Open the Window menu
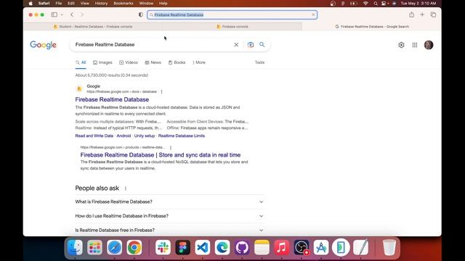Screen dimensions: 465x261 [146, 3]
